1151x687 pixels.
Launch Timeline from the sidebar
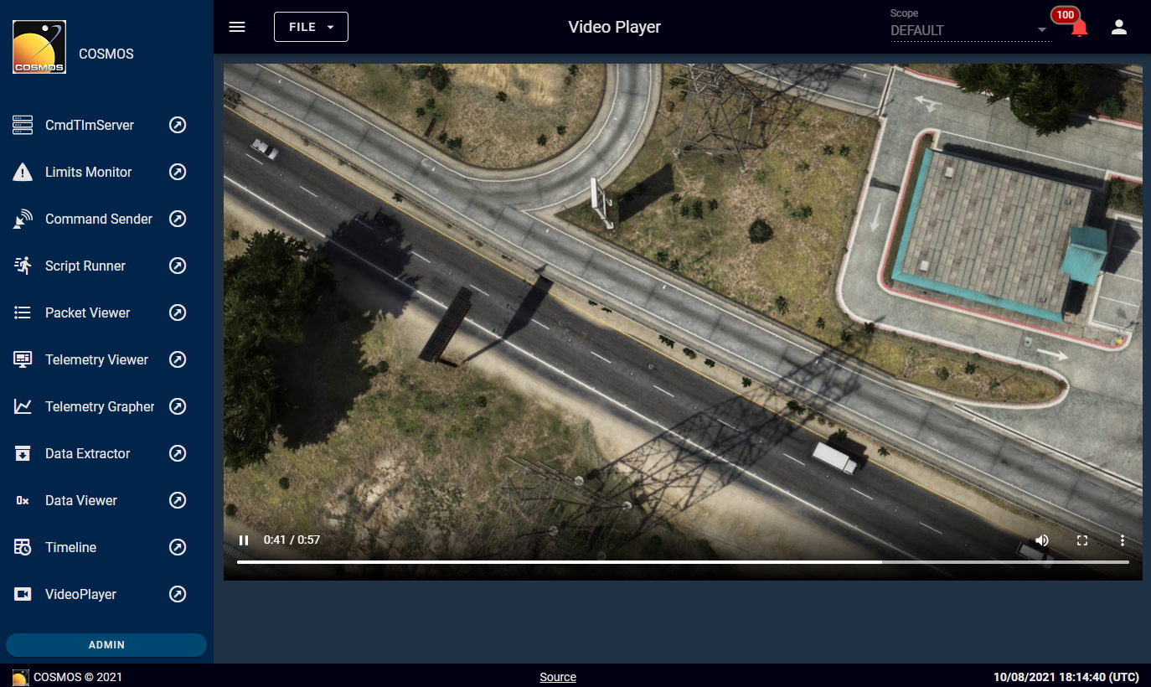coord(70,547)
